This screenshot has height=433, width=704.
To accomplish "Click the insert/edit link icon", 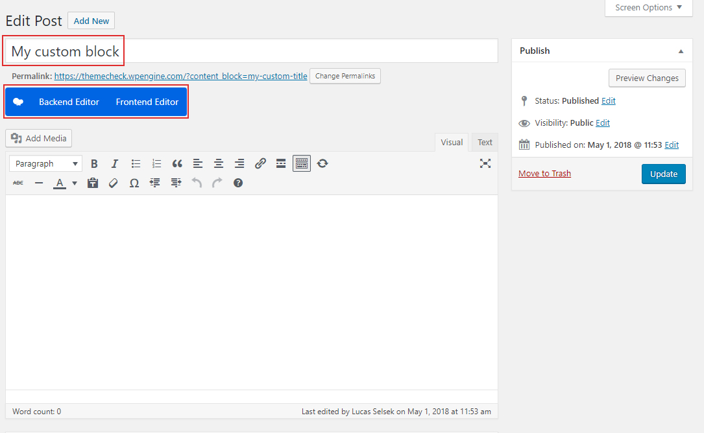I will point(260,164).
